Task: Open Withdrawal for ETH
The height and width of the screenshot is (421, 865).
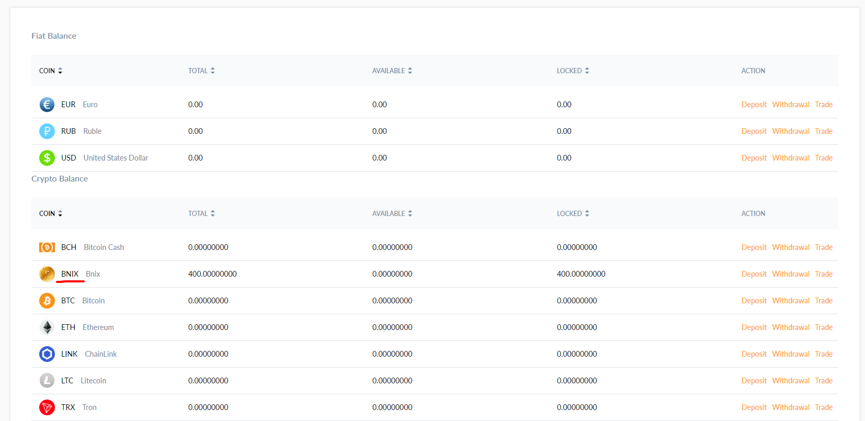Action: tap(791, 327)
